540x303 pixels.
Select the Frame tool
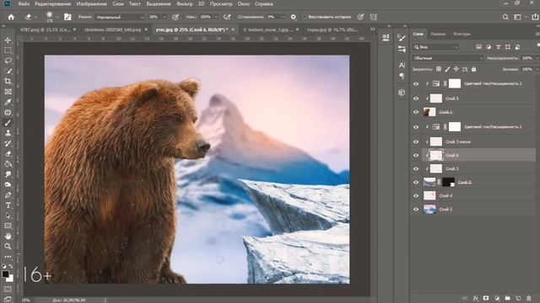coord(8,92)
